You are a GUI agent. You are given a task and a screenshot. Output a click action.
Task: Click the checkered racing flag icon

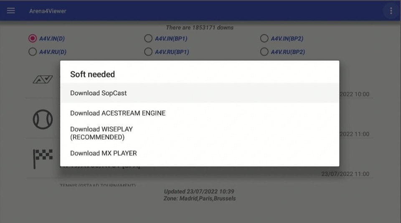[x=43, y=159]
